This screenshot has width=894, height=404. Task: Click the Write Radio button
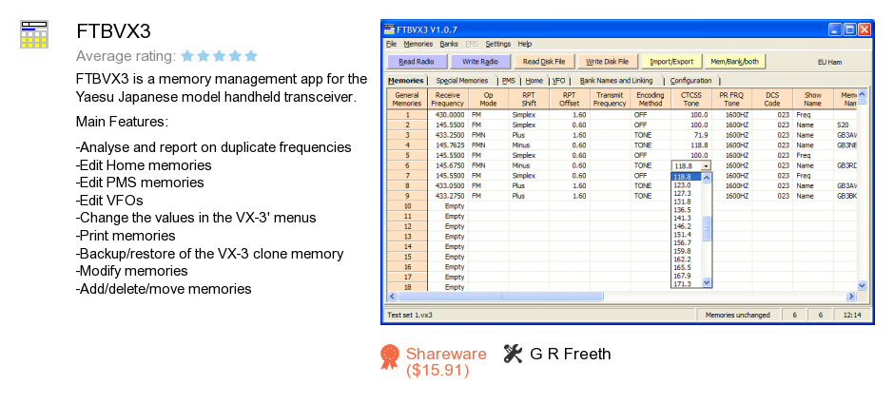point(479,62)
